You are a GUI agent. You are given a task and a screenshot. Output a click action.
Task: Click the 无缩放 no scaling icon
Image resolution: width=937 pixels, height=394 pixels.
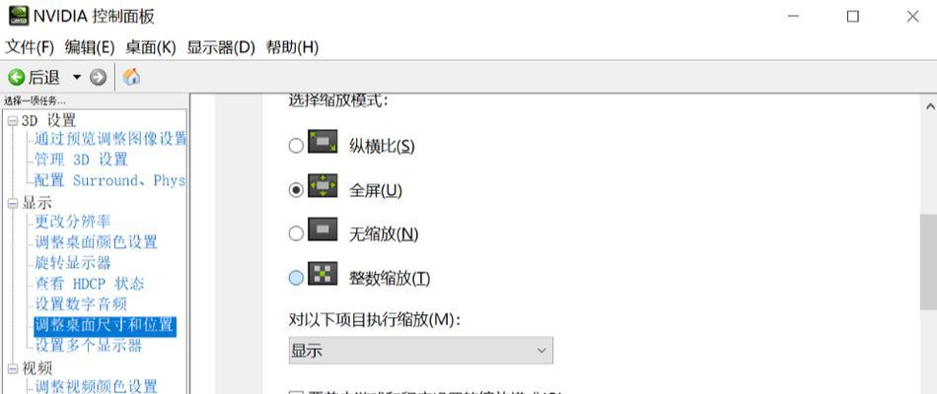click(323, 230)
